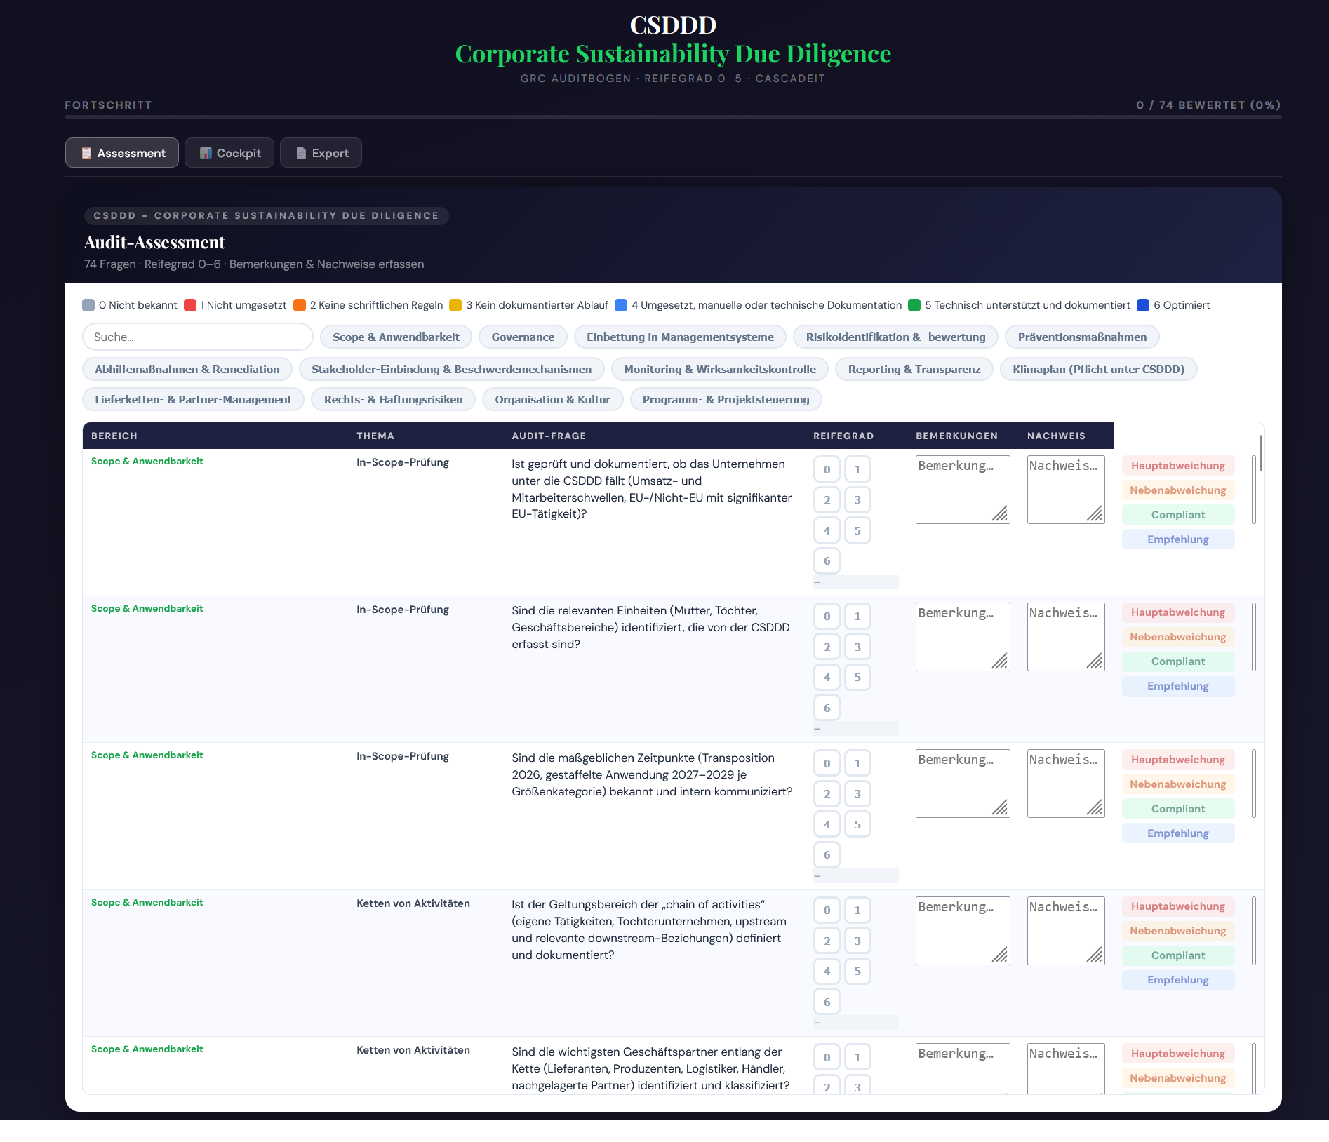Switch to the Assessment tab
This screenshot has width=1329, height=1142.
(122, 153)
